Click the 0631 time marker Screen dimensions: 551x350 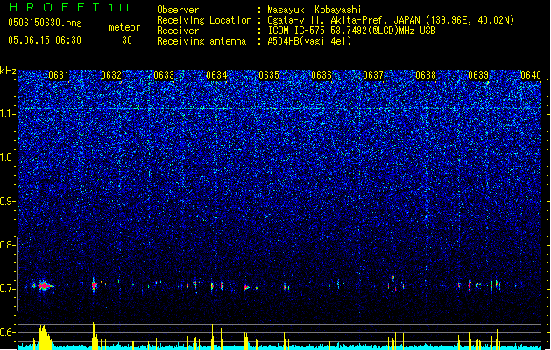click(59, 75)
